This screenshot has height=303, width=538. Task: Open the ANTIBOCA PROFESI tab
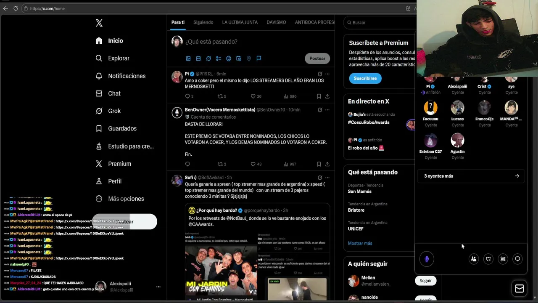(x=315, y=22)
